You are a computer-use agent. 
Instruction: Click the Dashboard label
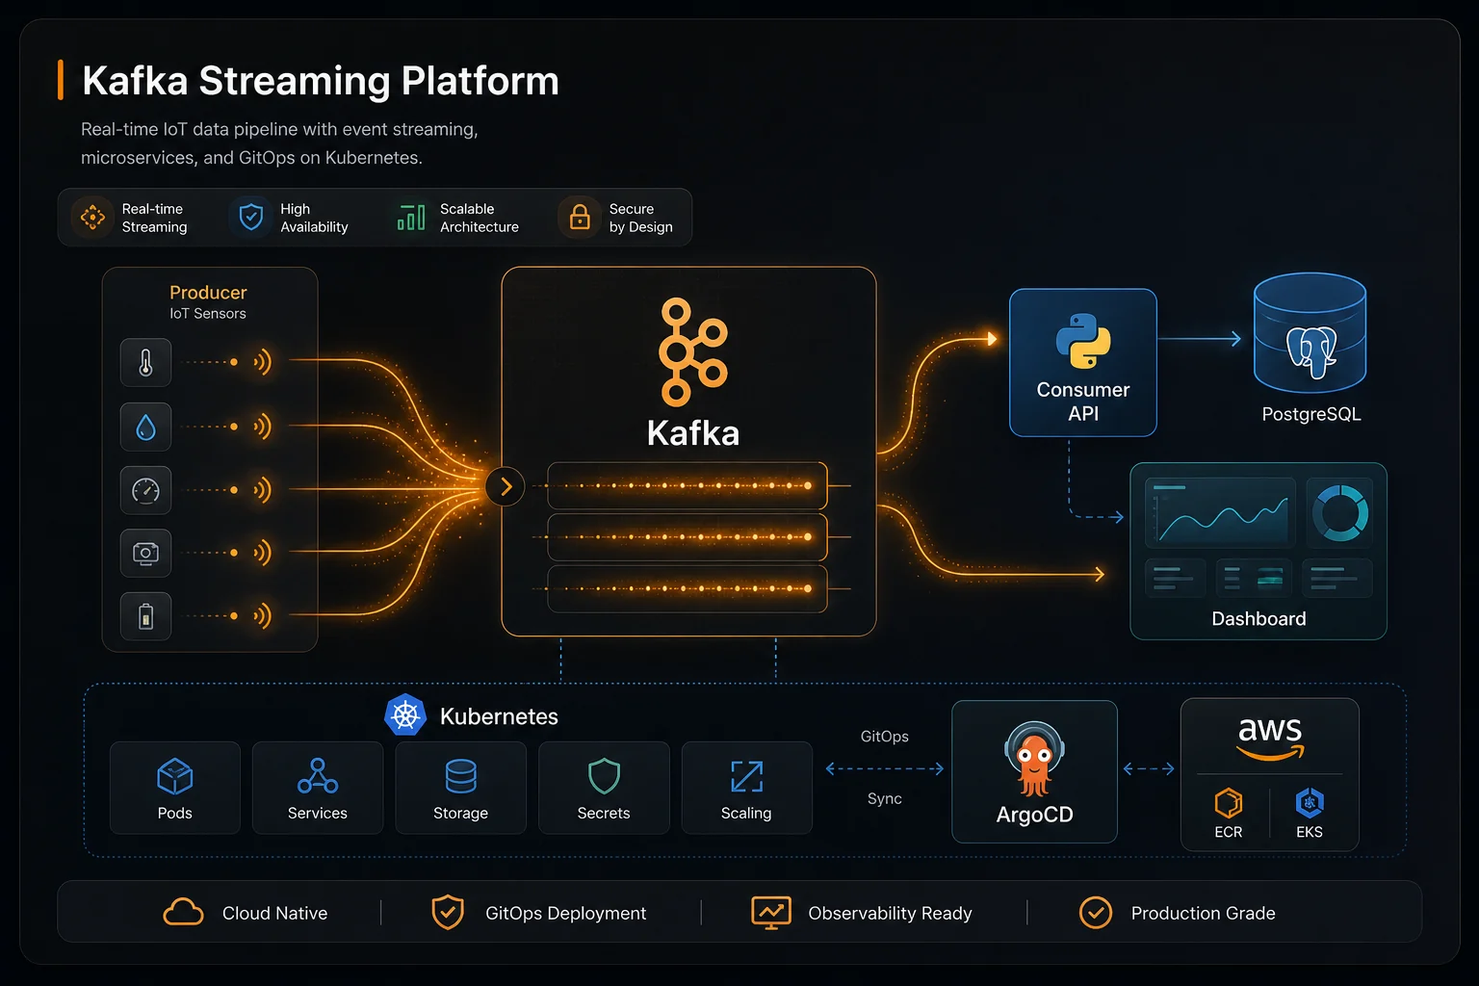click(1258, 619)
